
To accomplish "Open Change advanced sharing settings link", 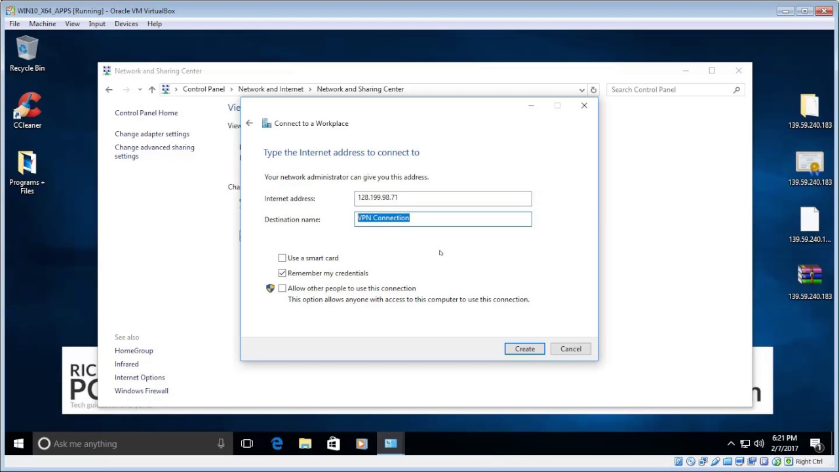I will click(155, 151).
